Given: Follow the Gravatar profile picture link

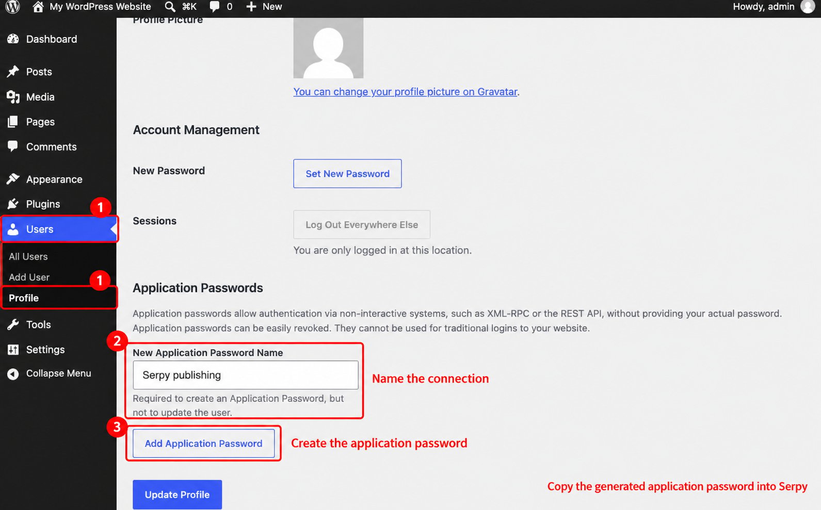Looking at the screenshot, I should tap(406, 92).
